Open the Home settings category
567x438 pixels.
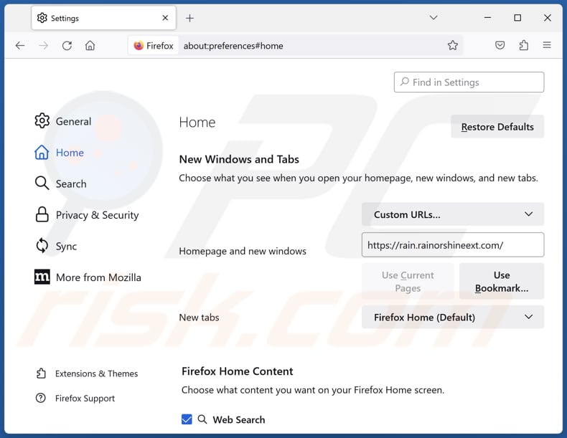[x=60, y=153]
